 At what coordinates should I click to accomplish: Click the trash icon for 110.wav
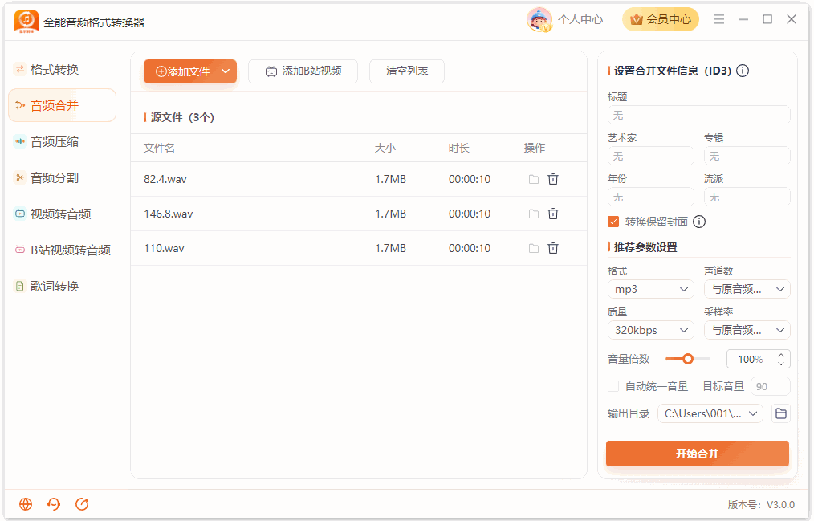pyautogui.click(x=553, y=248)
